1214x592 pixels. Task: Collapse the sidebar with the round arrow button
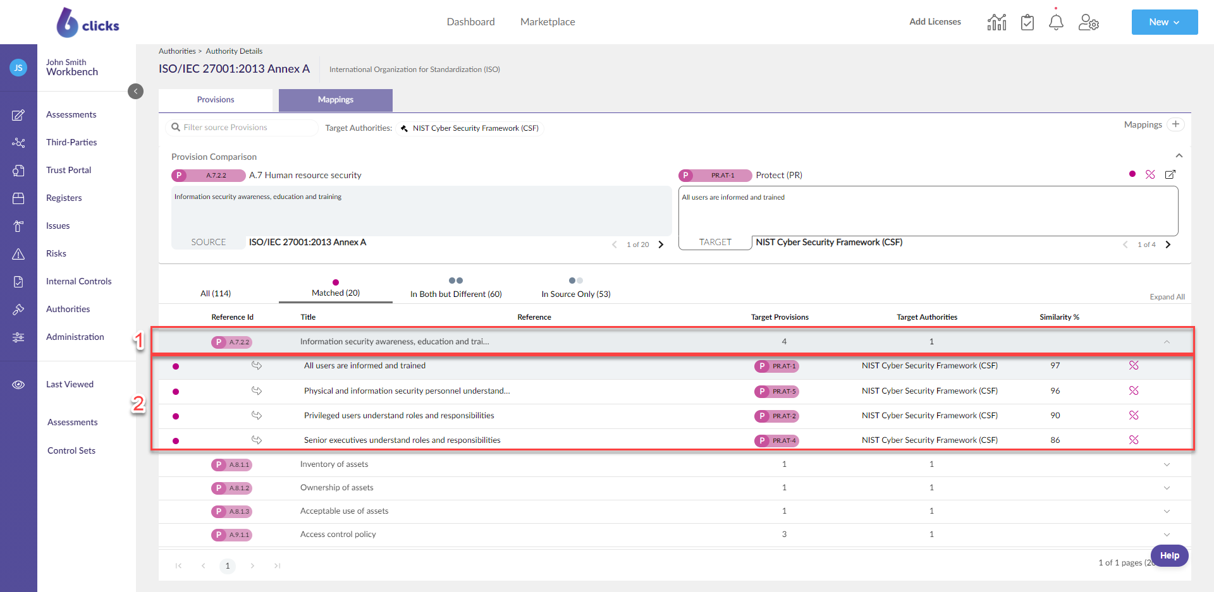click(x=135, y=92)
